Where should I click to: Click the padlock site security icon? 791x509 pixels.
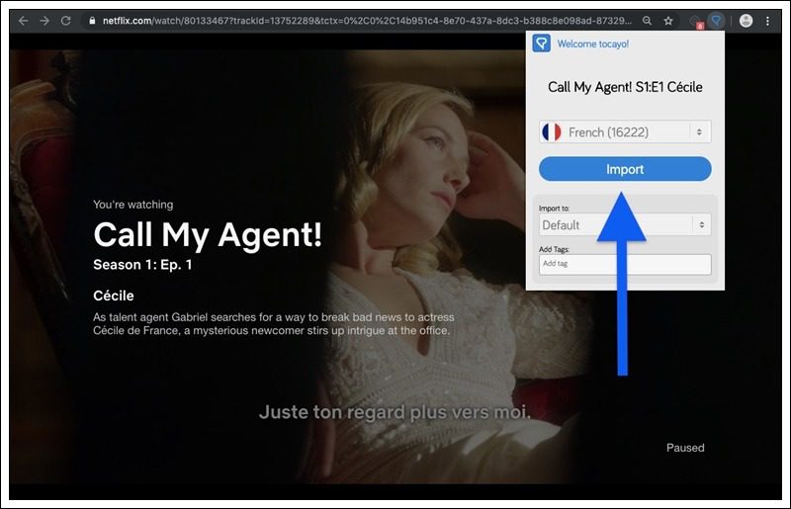click(91, 20)
